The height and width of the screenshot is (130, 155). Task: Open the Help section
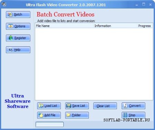pos(18,50)
